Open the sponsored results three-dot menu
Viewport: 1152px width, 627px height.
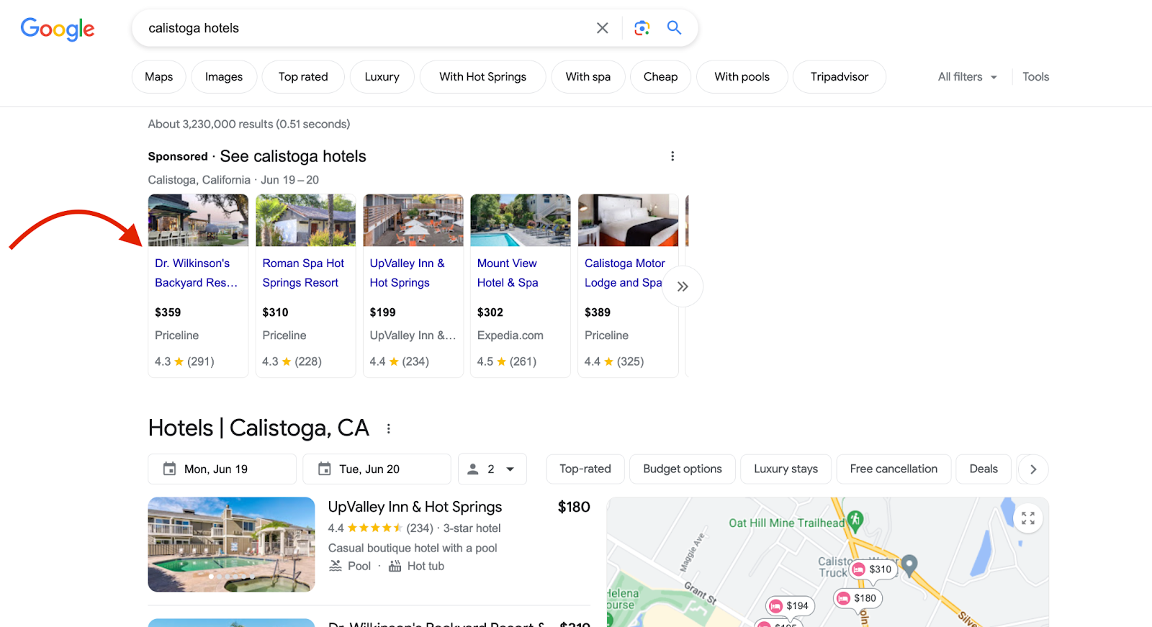click(x=672, y=156)
